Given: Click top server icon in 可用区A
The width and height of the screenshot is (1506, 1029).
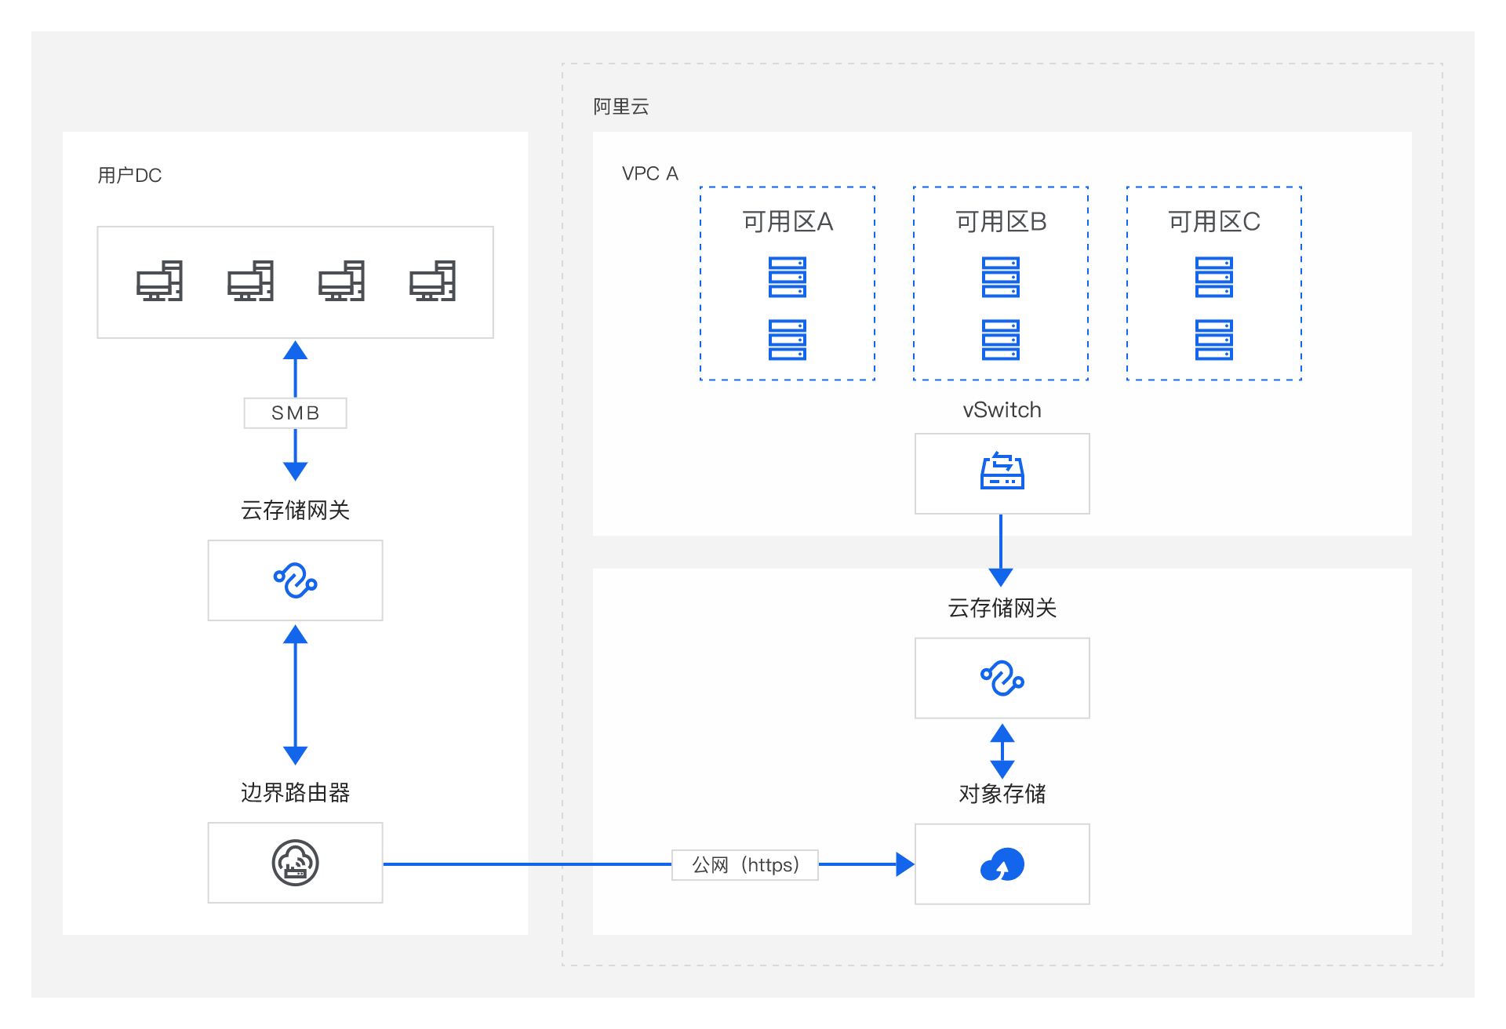Looking at the screenshot, I should point(788,277).
